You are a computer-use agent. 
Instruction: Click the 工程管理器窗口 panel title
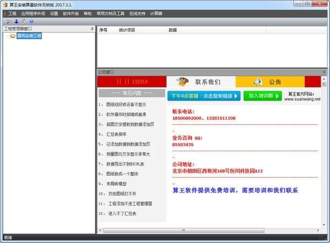[x=18, y=29]
